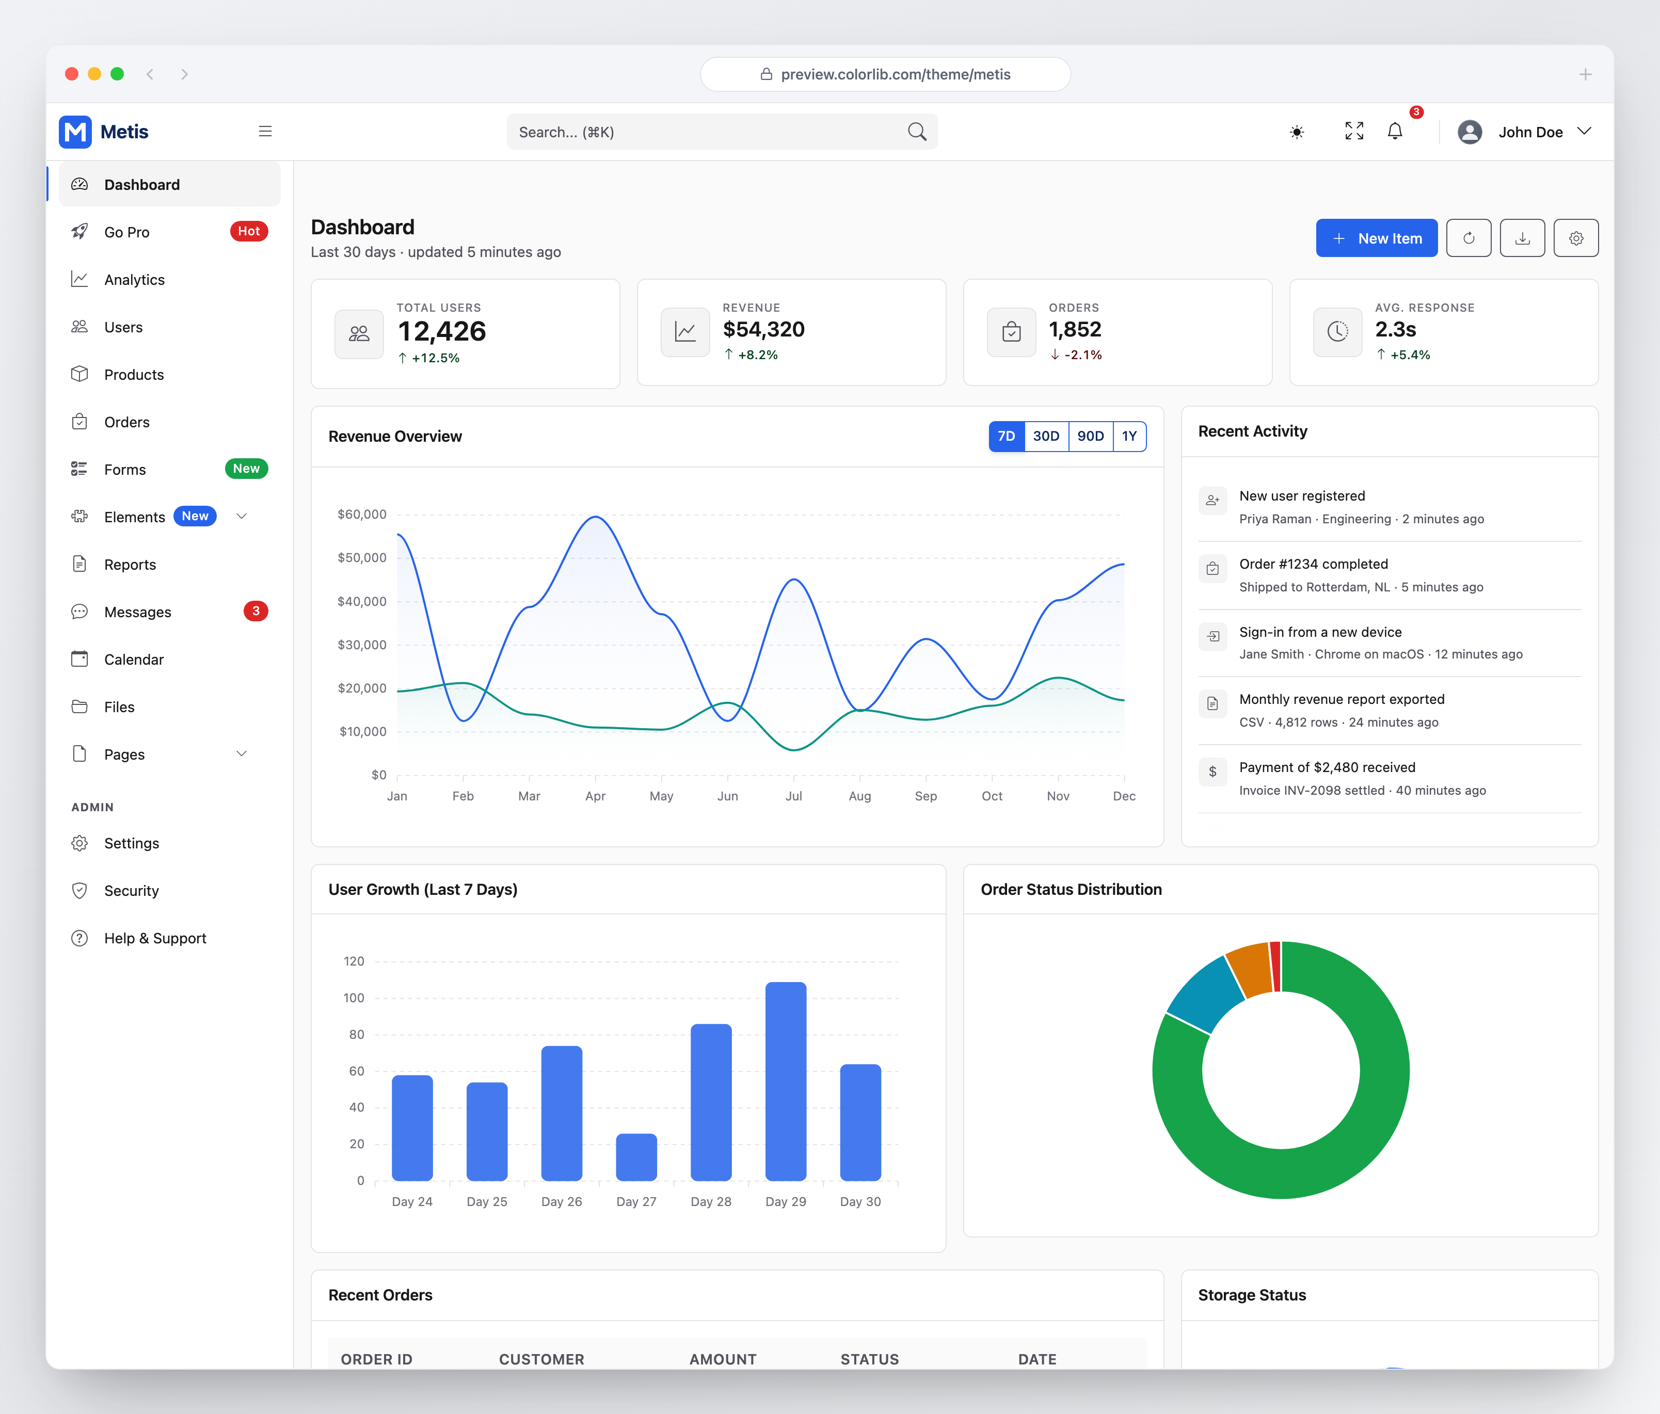Switch theme with the sun icon
This screenshot has height=1414, width=1660.
pyautogui.click(x=1297, y=132)
